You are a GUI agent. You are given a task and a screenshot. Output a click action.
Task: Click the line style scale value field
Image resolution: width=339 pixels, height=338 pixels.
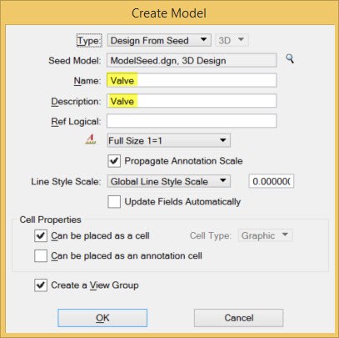coord(272,181)
